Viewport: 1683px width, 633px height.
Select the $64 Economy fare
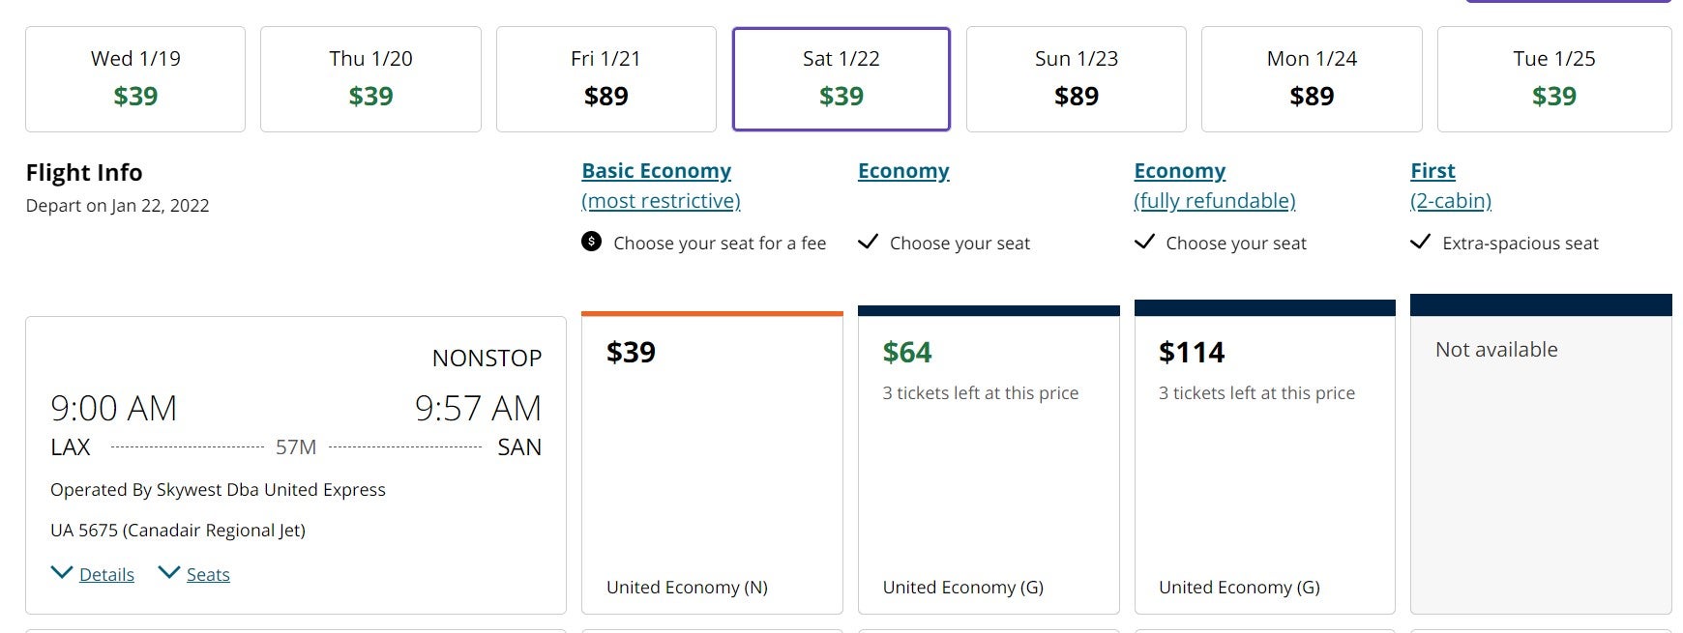(x=989, y=460)
